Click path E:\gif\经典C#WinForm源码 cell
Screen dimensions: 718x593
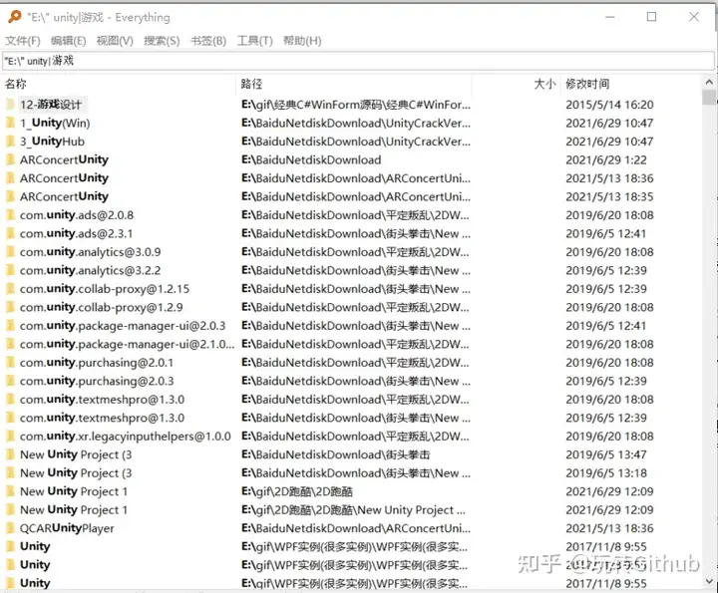356,105
